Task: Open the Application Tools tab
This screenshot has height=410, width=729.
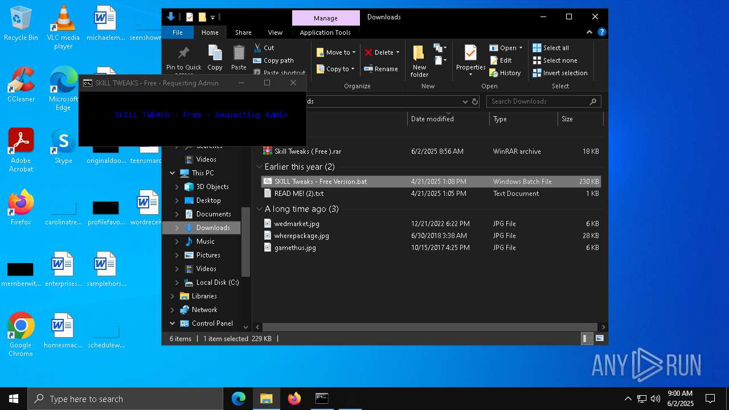Action: pos(325,32)
